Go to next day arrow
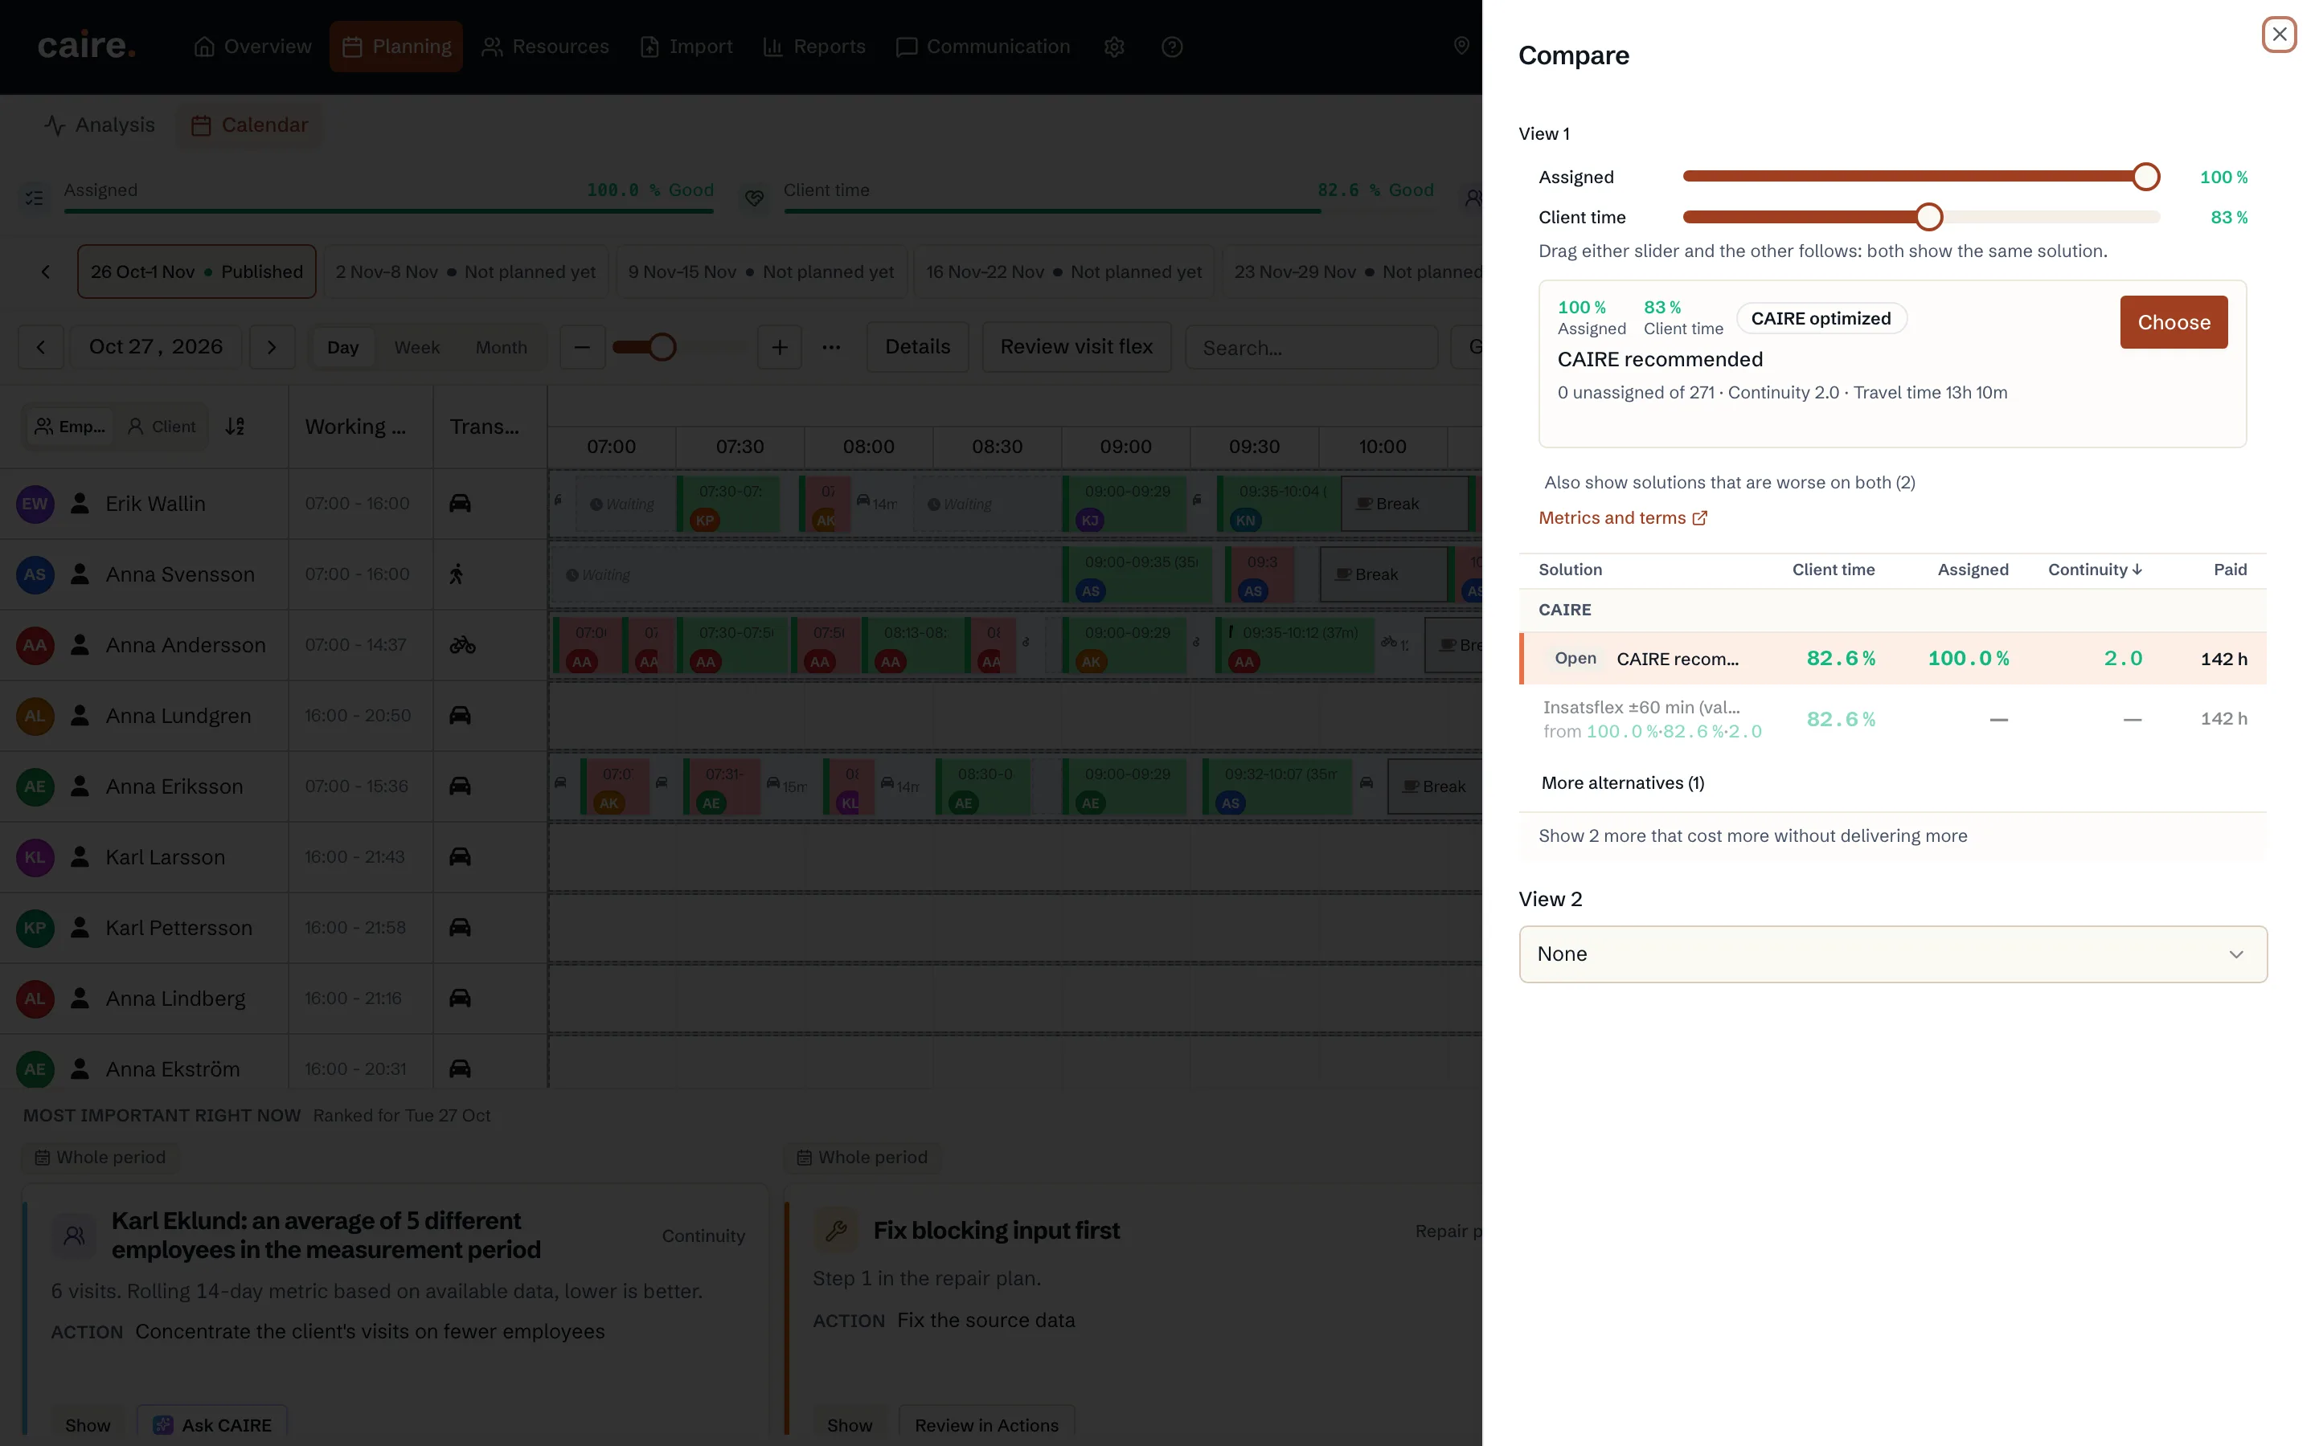The image size is (2315, 1446). tap(272, 347)
